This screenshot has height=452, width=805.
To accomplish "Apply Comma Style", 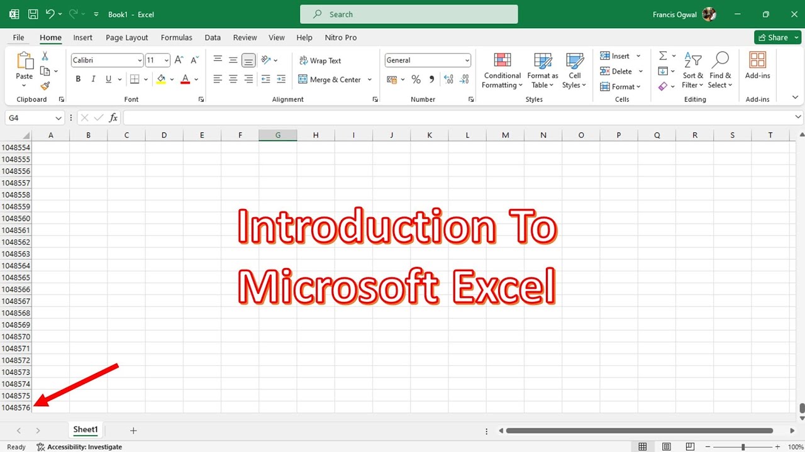I will (431, 80).
